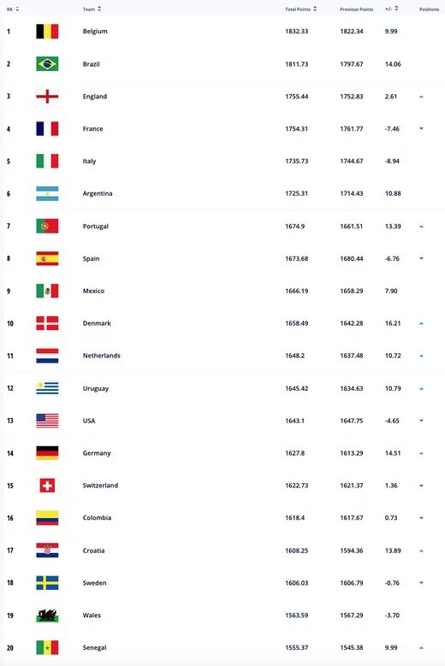
Task: Sort by Total Points column arrows
Action: click(315, 9)
